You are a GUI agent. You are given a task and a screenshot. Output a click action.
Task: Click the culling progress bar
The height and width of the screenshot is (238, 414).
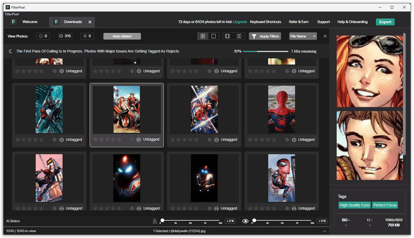(266, 51)
